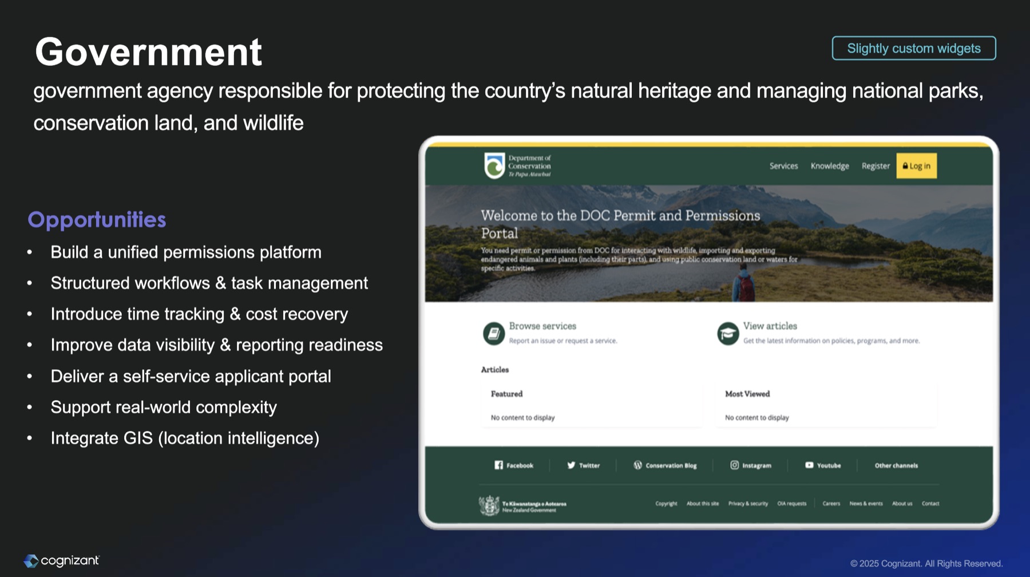This screenshot has height=577, width=1030.
Task: Click the Cognizant logo on the slide
Action: pyautogui.click(x=61, y=561)
